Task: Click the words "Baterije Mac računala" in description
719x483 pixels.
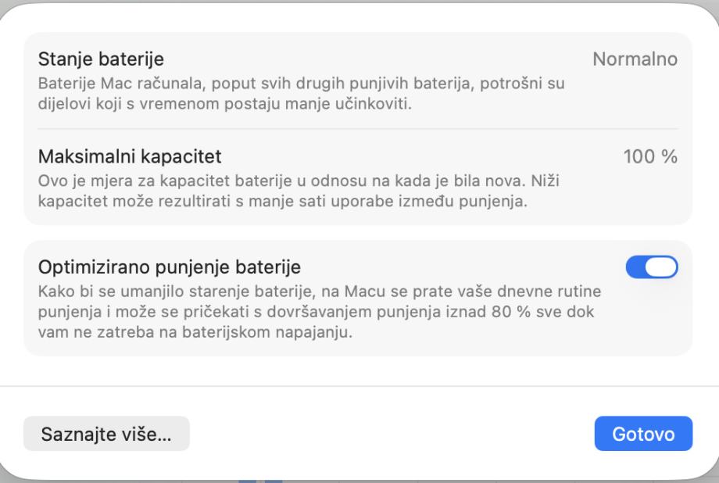Action: pos(110,83)
